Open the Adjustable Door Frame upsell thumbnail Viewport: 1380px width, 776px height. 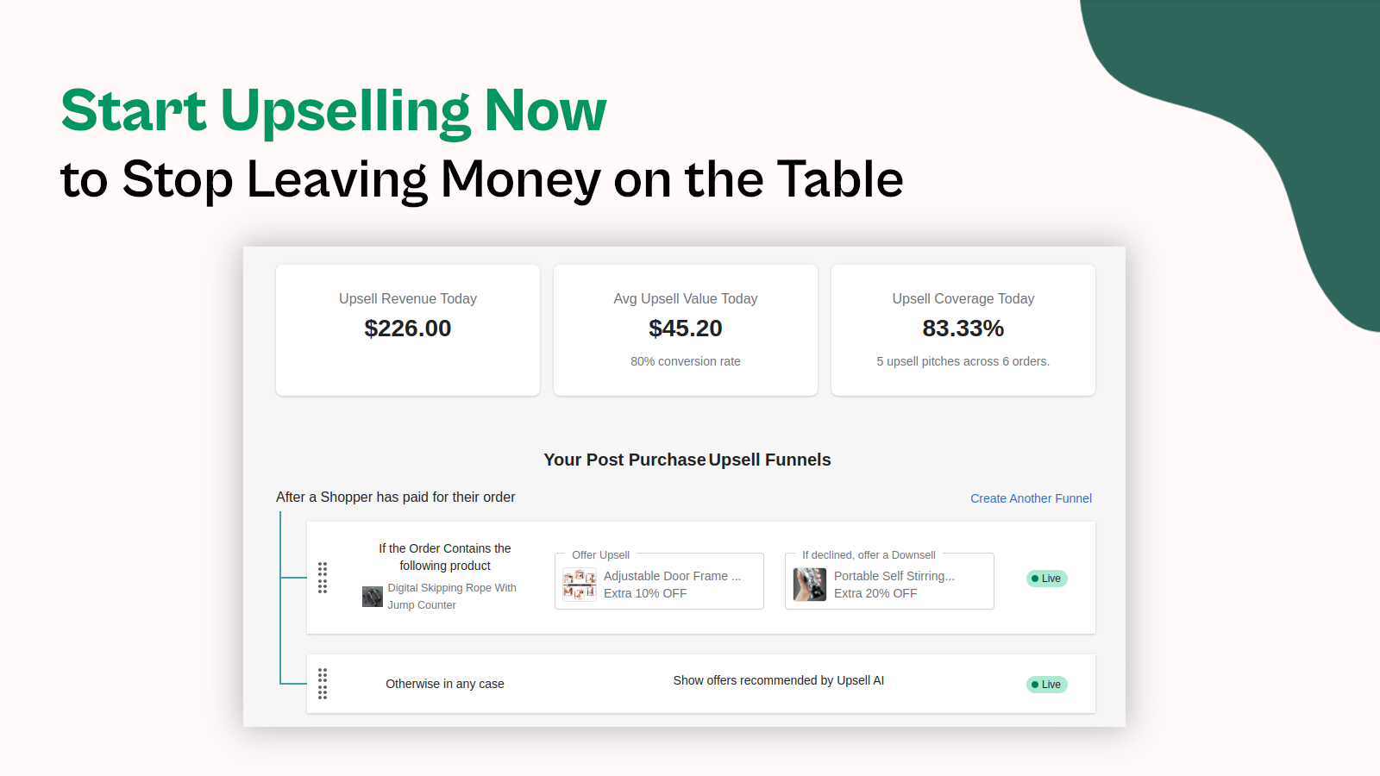click(x=579, y=584)
